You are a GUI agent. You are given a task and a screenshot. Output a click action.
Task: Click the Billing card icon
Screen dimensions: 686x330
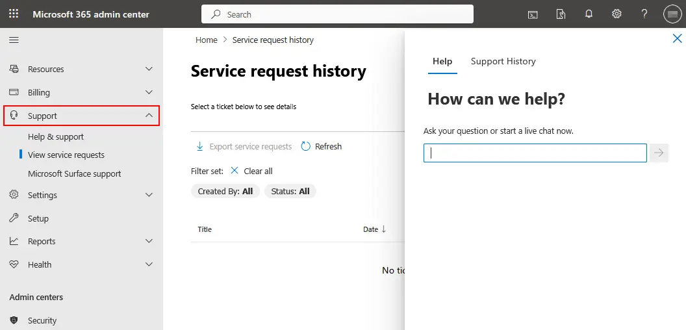click(14, 92)
